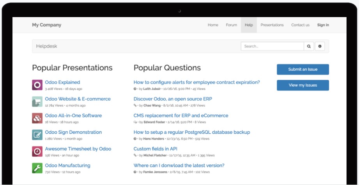Image resolution: width=359 pixels, height=185 pixels.
Task: Click '730 Views • 12 hours ago' text
Action: click(63, 172)
